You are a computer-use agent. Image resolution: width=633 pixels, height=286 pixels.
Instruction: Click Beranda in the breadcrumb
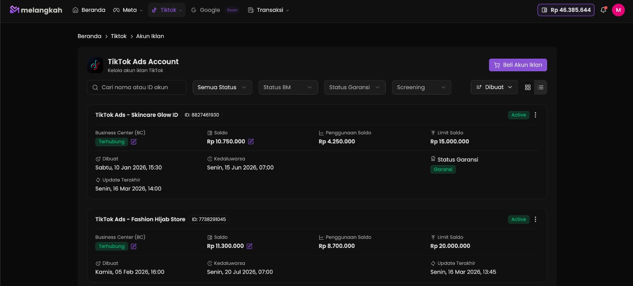[89, 36]
